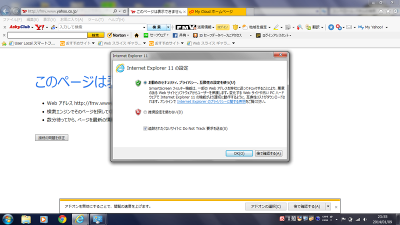Click the yellow ログイン toolbar button
The height and width of the screenshot is (225, 400).
click(x=222, y=27)
